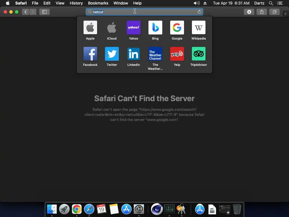The width and height of the screenshot is (289, 217).
Task: Open Launchpad from the Dock
Action: tap(64, 209)
